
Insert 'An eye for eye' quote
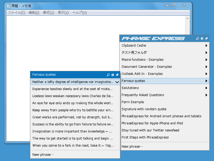pyautogui.click(x=75, y=103)
